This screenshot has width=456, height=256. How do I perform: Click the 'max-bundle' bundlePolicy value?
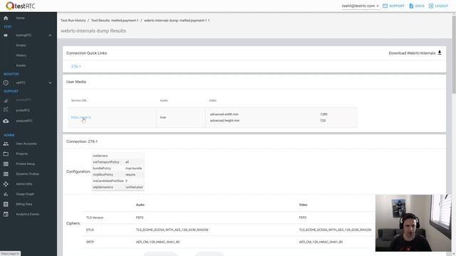(x=133, y=169)
